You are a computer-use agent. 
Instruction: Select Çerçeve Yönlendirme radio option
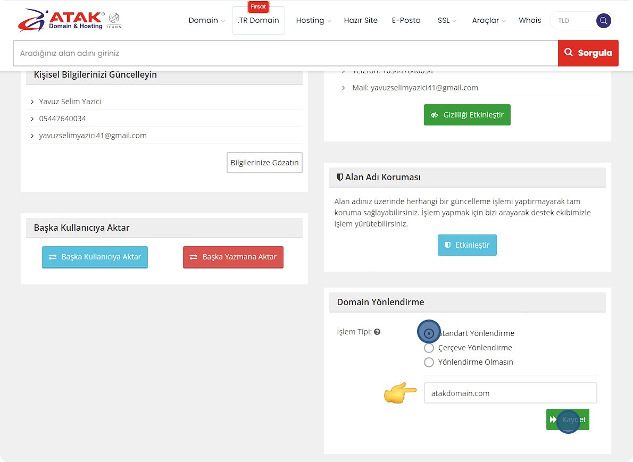[429, 348]
